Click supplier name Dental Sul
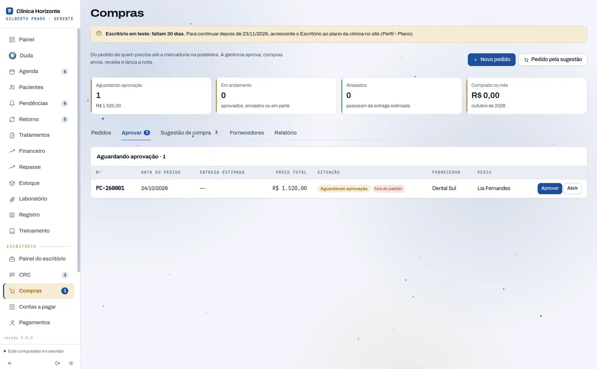The height and width of the screenshot is (369, 597). pos(444,188)
